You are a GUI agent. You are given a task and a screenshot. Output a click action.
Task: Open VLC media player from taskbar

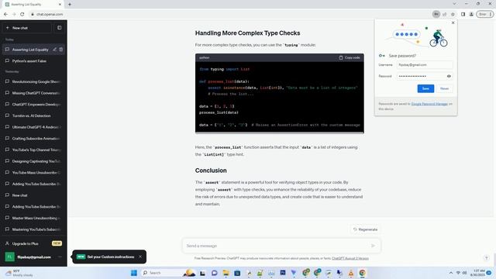(x=351, y=273)
